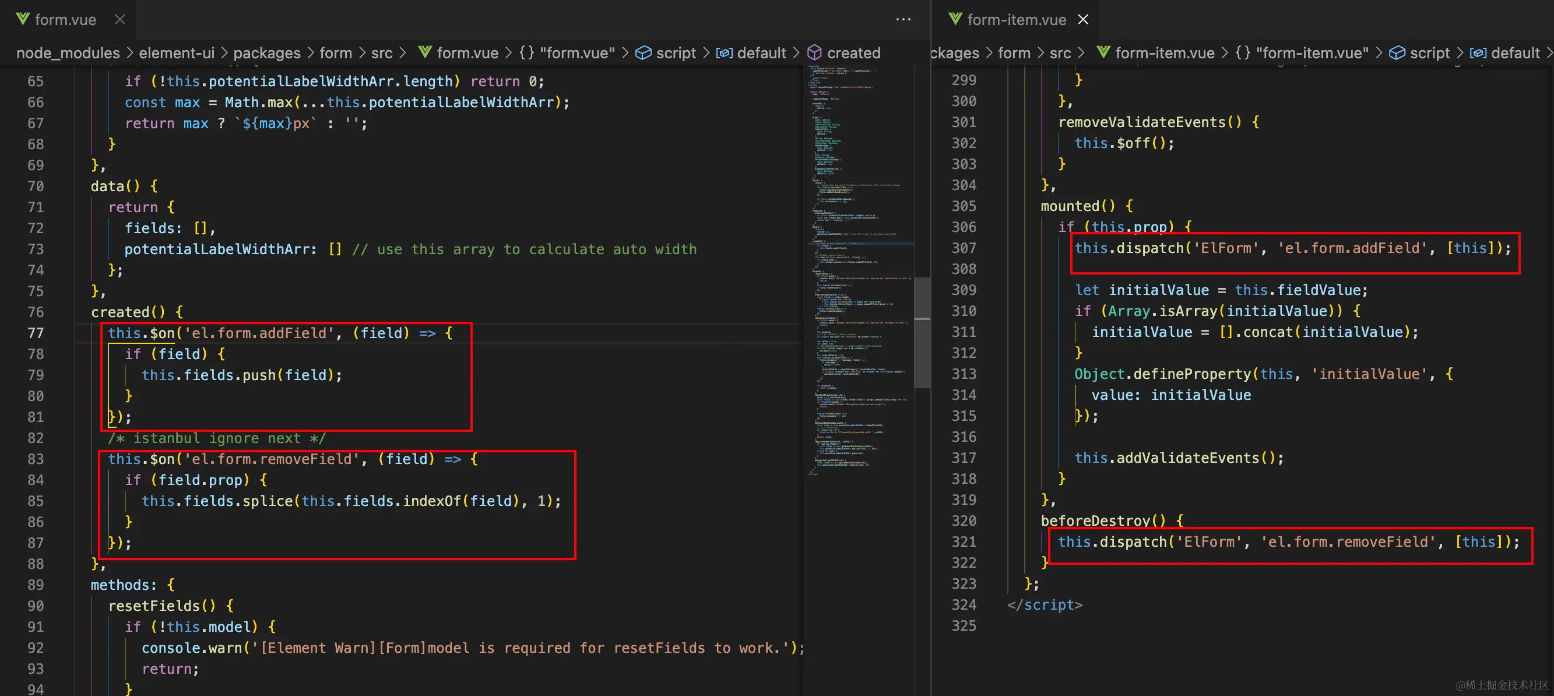Click the variable icon beside left default breadcrumb

725,53
